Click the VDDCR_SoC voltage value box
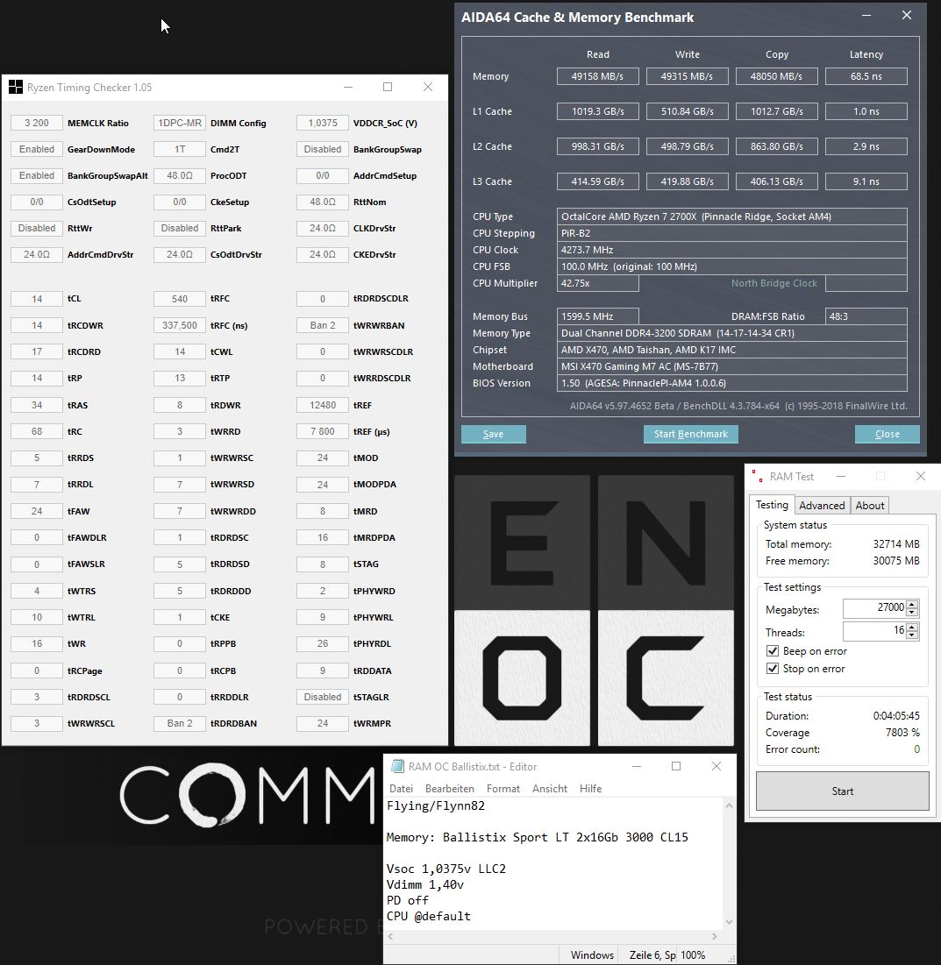Viewport: 941px width, 965px height. (322, 123)
